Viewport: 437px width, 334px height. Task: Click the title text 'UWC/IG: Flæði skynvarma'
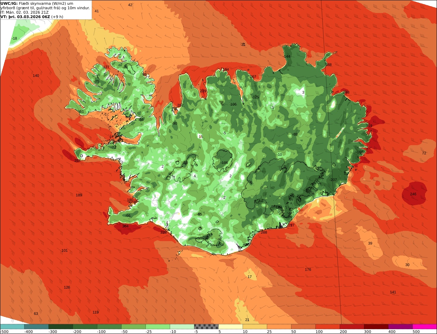(x=26, y=3)
